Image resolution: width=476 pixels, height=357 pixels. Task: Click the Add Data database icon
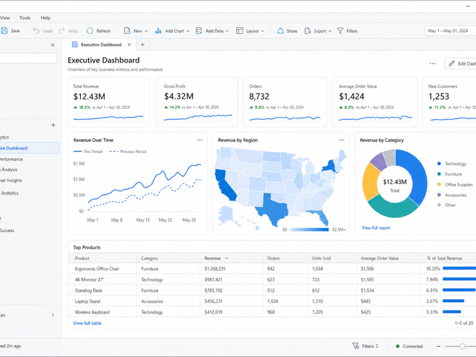(x=199, y=31)
